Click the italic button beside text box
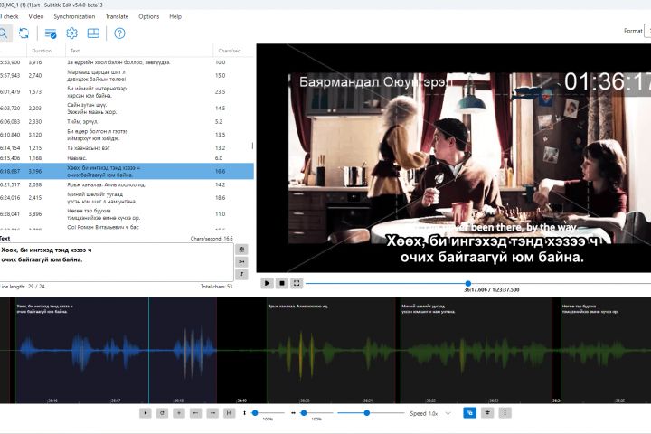 [241, 274]
